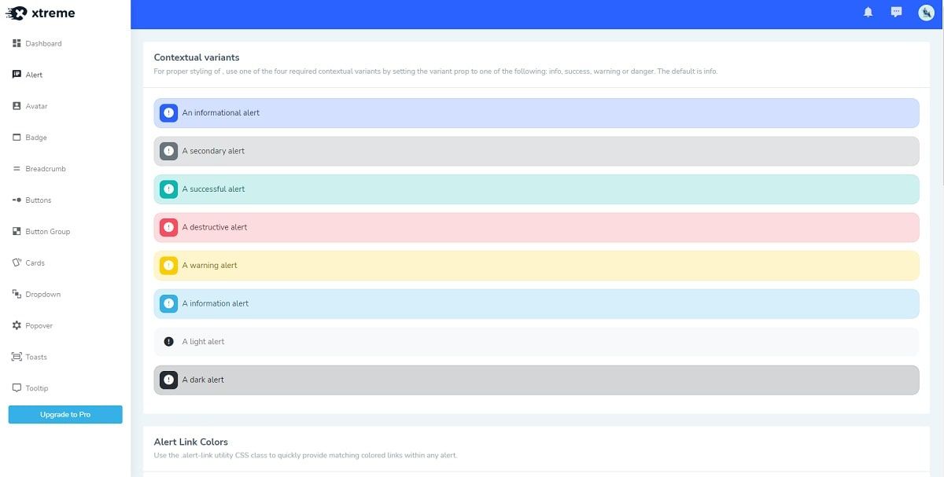Select the Avatar icon in the sidebar
The height and width of the screenshot is (477, 944).
pos(17,106)
